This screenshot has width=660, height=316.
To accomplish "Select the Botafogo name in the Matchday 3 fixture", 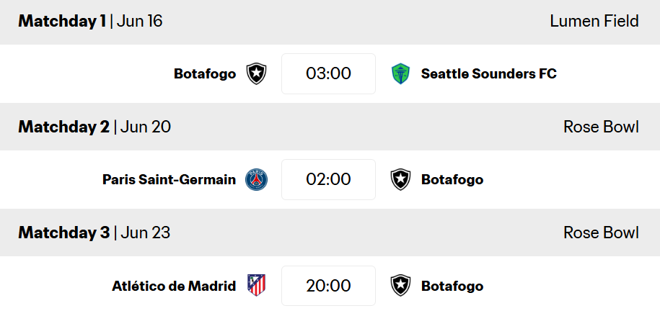I will pos(452,286).
